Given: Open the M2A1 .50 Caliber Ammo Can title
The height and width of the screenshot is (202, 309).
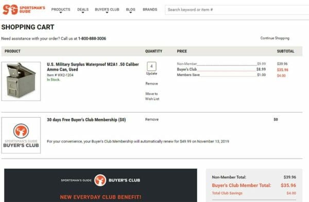Looking at the screenshot, I should (x=93, y=67).
